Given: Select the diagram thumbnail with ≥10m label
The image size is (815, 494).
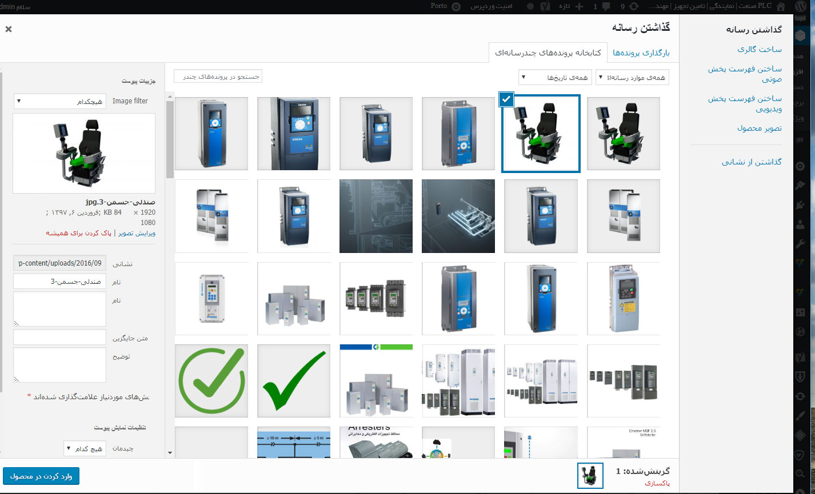Looking at the screenshot, I should coord(294,442).
